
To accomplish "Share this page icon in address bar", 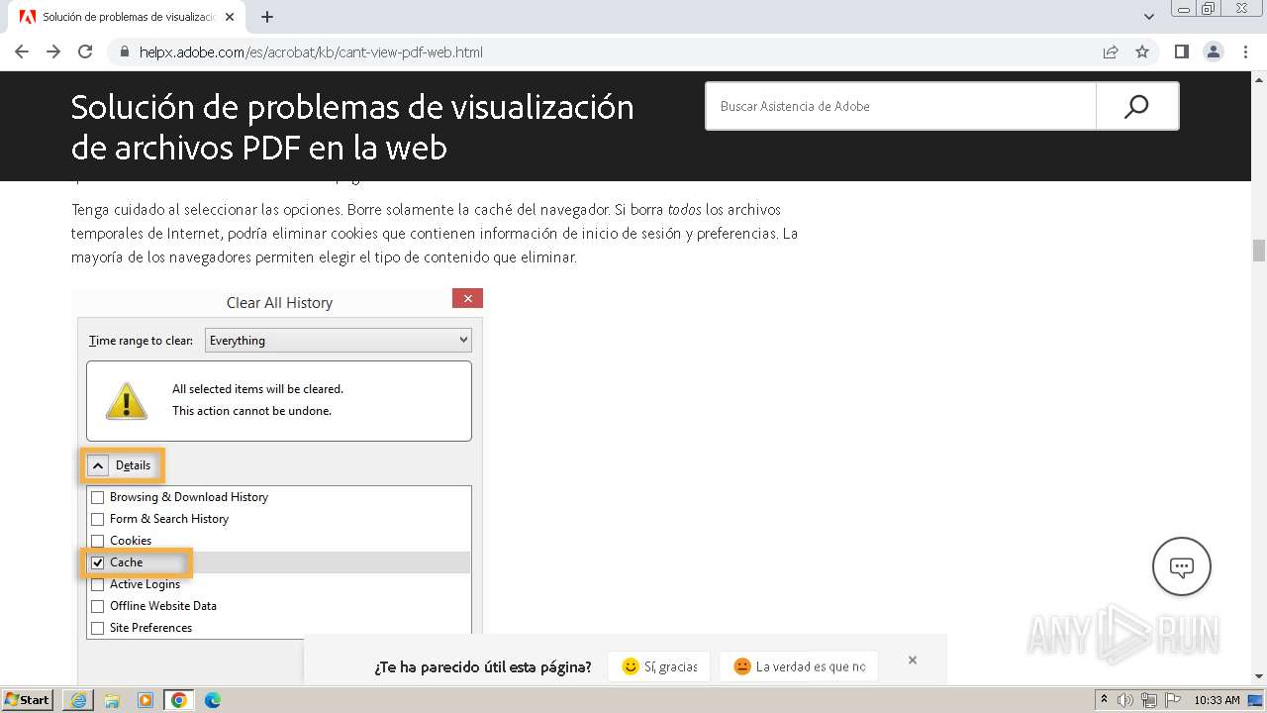I will [1111, 51].
